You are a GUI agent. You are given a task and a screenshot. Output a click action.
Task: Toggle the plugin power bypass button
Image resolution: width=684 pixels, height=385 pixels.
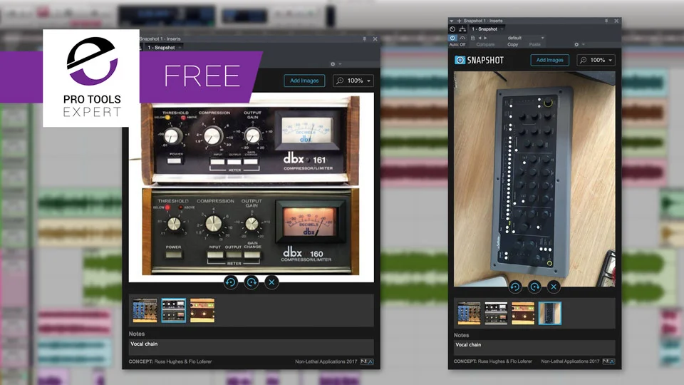pyautogui.click(x=452, y=38)
